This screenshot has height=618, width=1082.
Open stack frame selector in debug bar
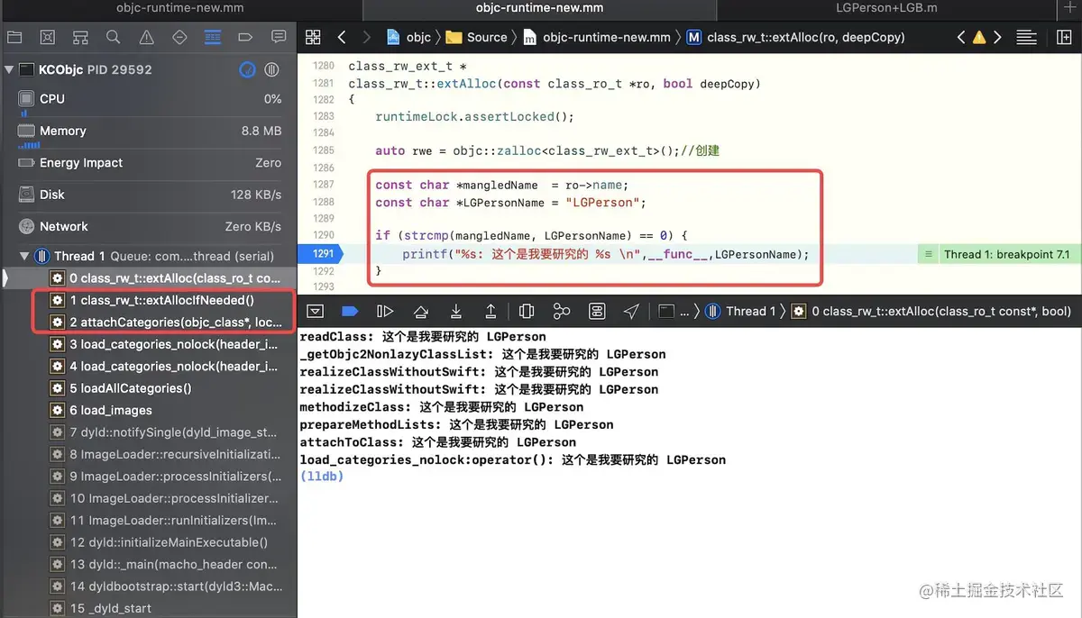931,311
